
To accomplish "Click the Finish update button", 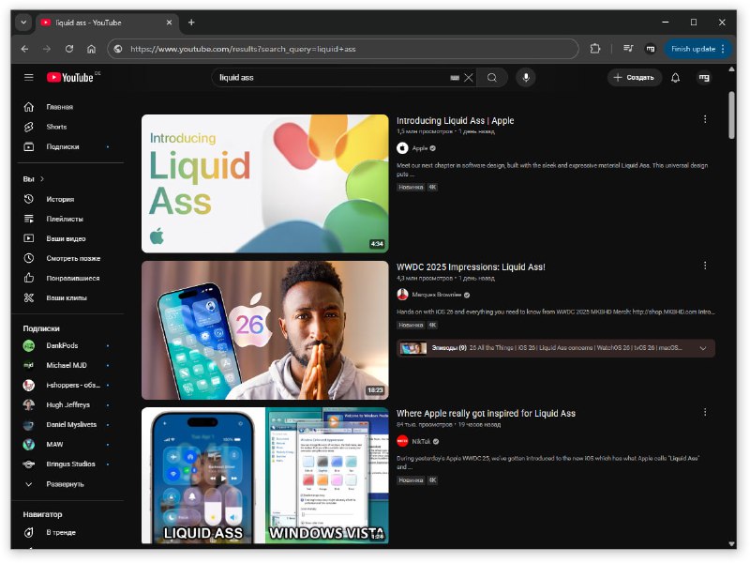I will point(697,49).
